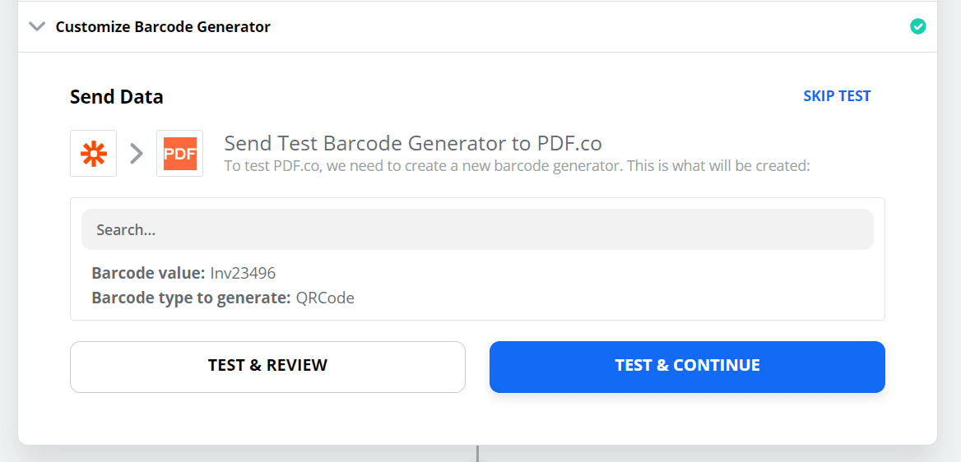The image size is (961, 462).
Task: Click the Send Data heading
Action: pos(117,97)
